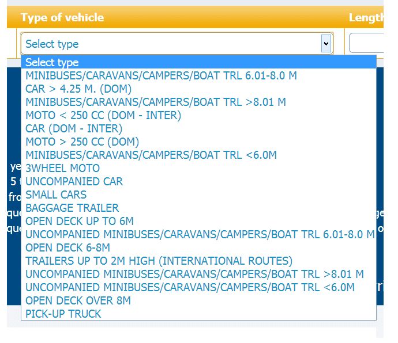Choose 'UNCOMPANIED CAR' from the list
Screen dimensions: 398x343
(74, 181)
